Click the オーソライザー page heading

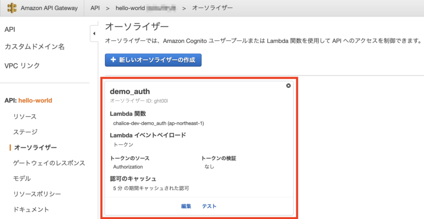coord(137,27)
